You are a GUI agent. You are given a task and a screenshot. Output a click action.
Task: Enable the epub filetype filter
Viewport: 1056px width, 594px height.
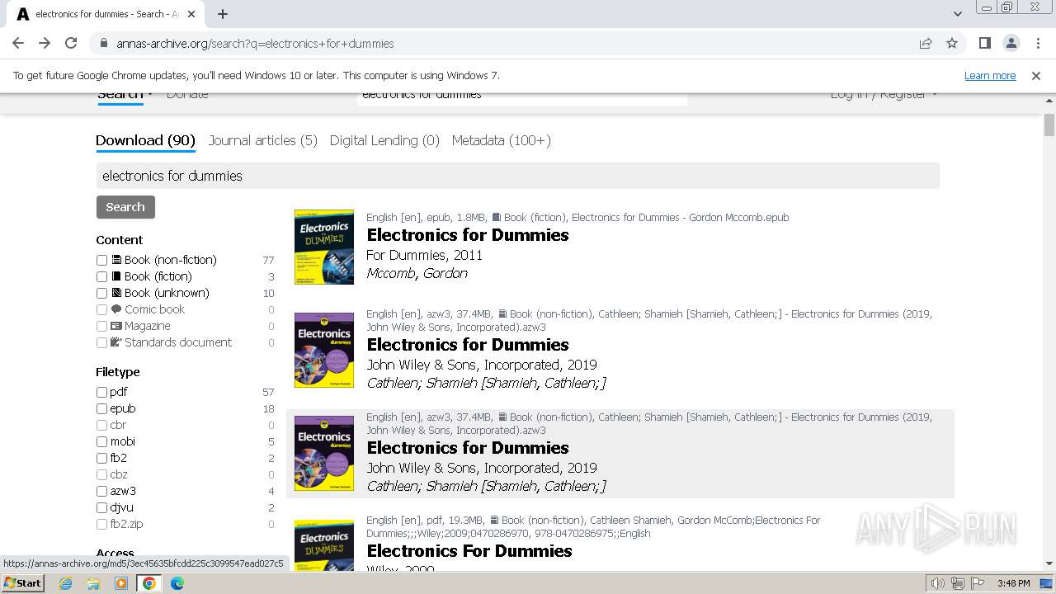pyautogui.click(x=101, y=408)
